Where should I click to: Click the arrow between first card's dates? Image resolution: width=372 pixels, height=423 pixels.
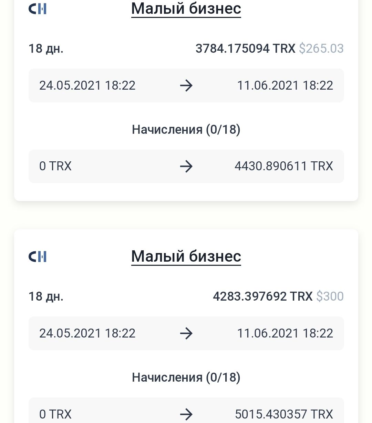click(186, 85)
